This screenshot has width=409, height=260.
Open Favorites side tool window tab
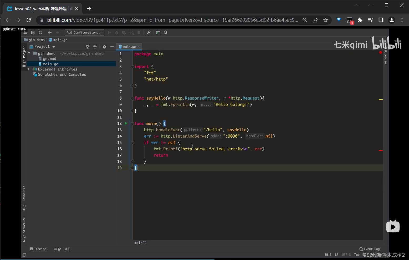[24, 198]
